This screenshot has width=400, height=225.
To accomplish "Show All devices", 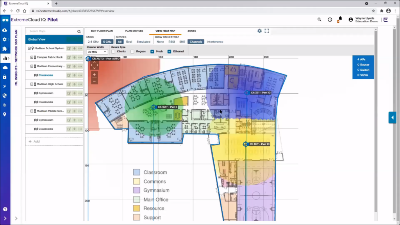I will [120, 42].
